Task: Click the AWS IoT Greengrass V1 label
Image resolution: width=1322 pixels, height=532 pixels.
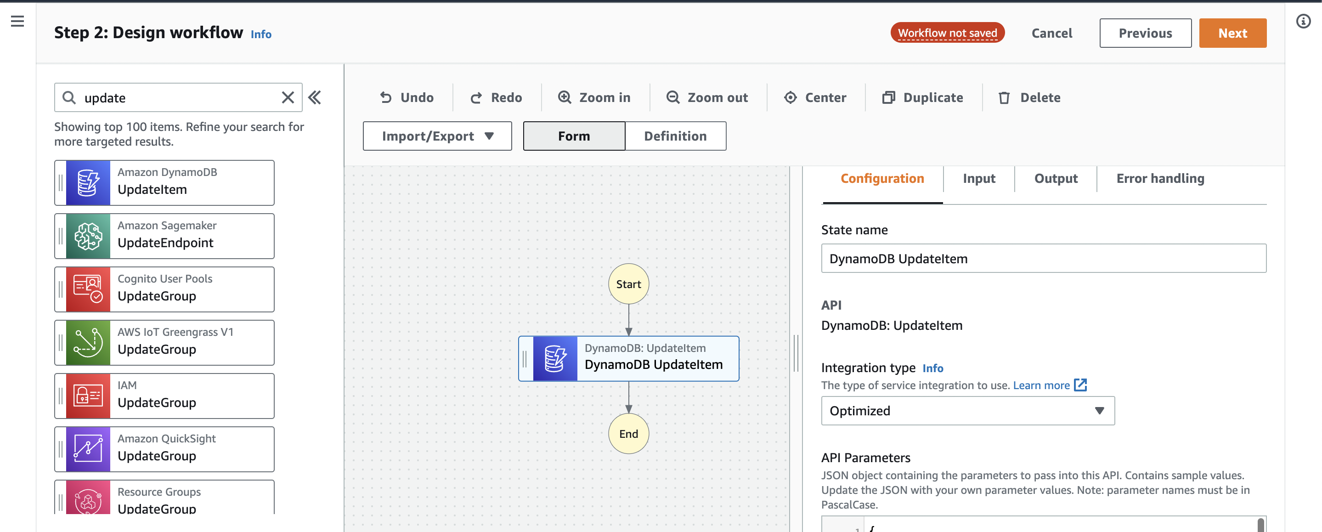Action: point(175,332)
